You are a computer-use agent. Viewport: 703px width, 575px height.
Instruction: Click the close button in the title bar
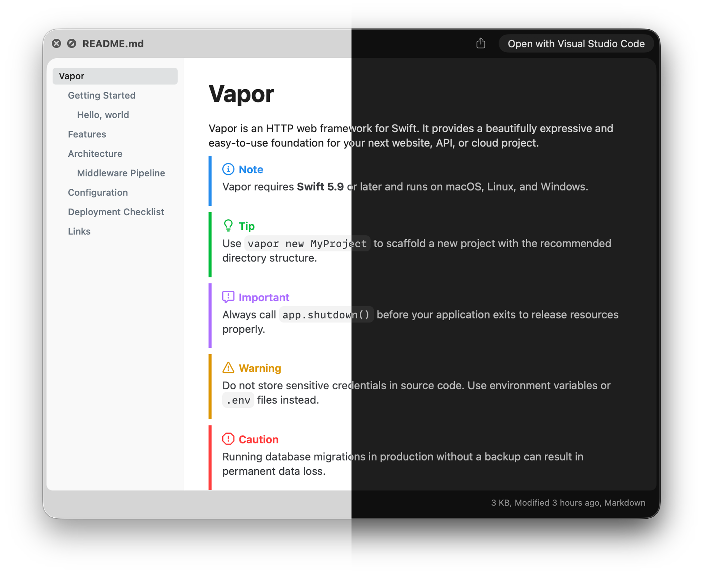pos(56,43)
